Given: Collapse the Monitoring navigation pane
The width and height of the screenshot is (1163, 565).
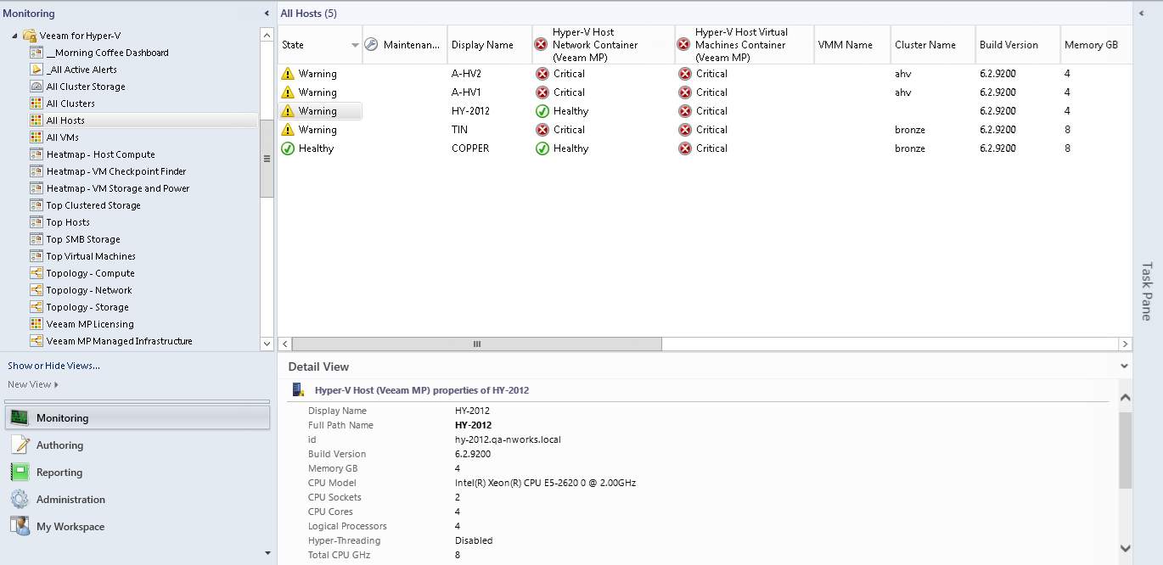Looking at the screenshot, I should point(267,14).
